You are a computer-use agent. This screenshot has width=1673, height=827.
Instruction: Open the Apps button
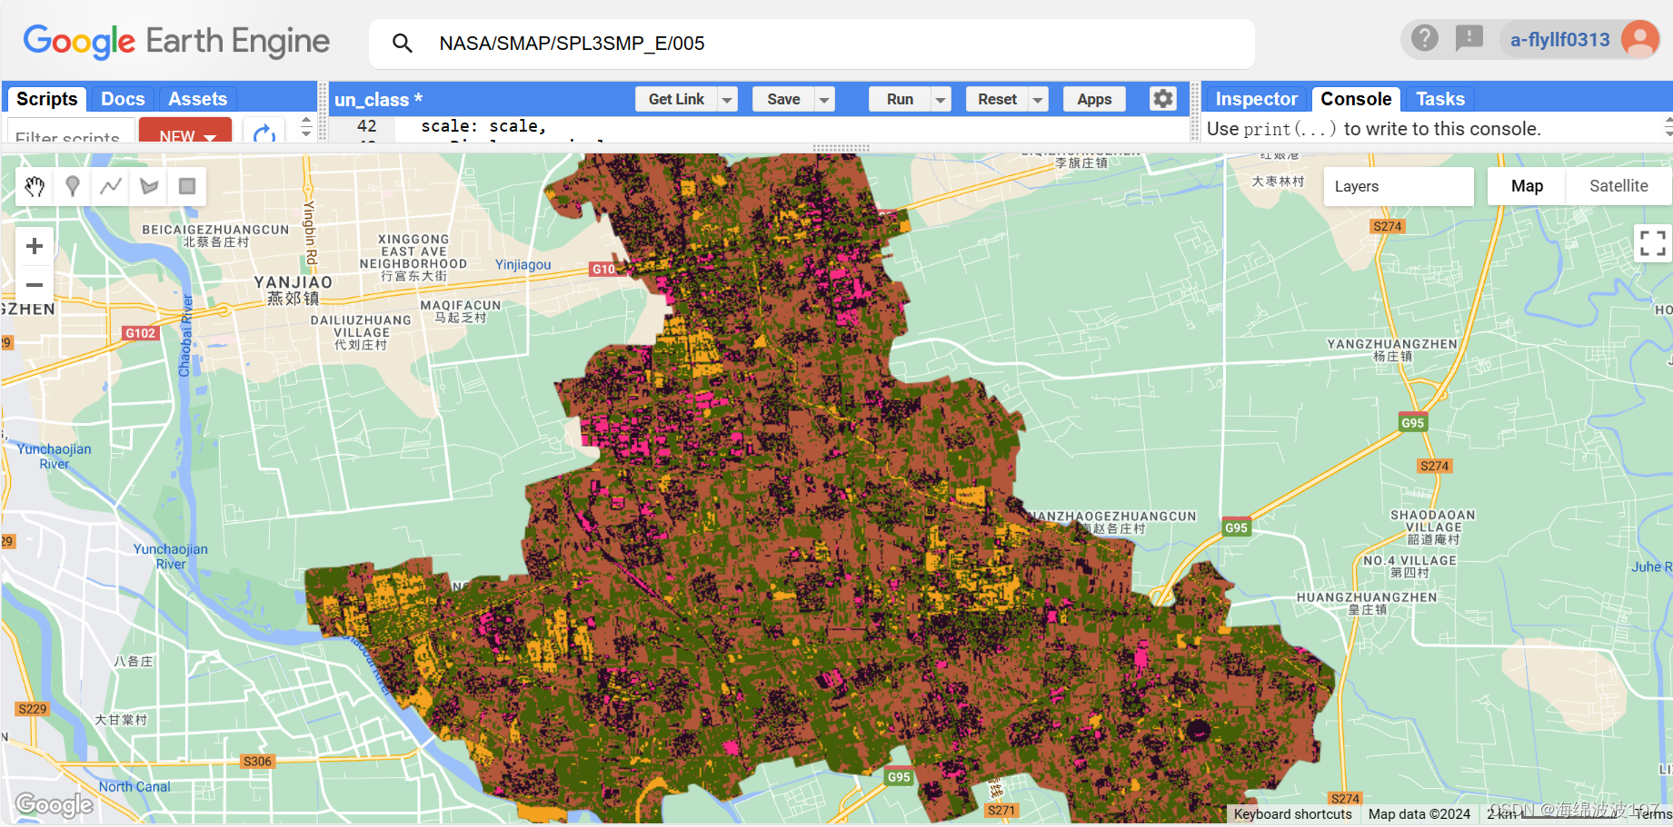[1094, 99]
